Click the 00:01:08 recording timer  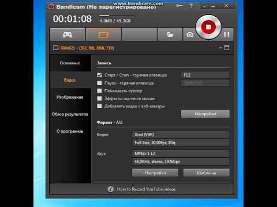point(72,19)
